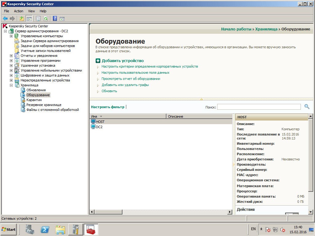
Task: Click the Forward arrow toolbar icon
Action: (x=12, y=19)
